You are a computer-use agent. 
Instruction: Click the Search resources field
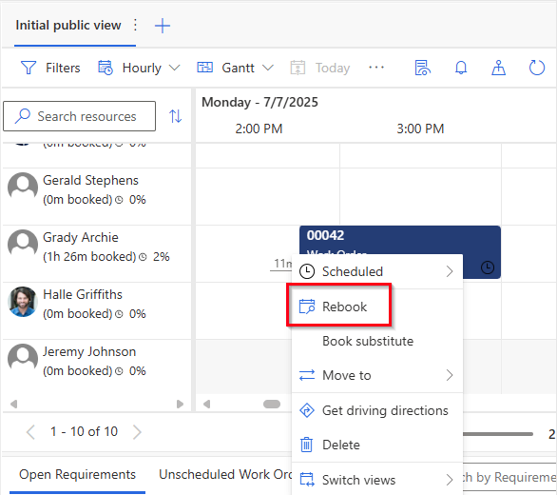(x=79, y=116)
